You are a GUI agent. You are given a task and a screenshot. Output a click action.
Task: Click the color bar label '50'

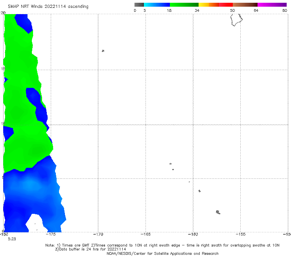click(232, 10)
